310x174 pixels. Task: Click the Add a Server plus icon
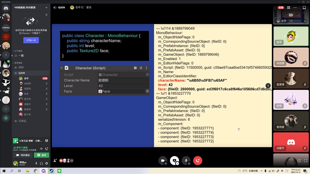coord(6,109)
